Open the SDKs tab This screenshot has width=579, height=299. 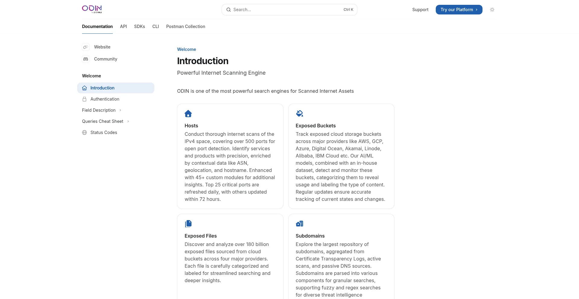tap(140, 26)
